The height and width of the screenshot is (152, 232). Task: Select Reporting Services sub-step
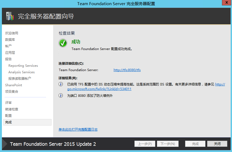click(23, 65)
